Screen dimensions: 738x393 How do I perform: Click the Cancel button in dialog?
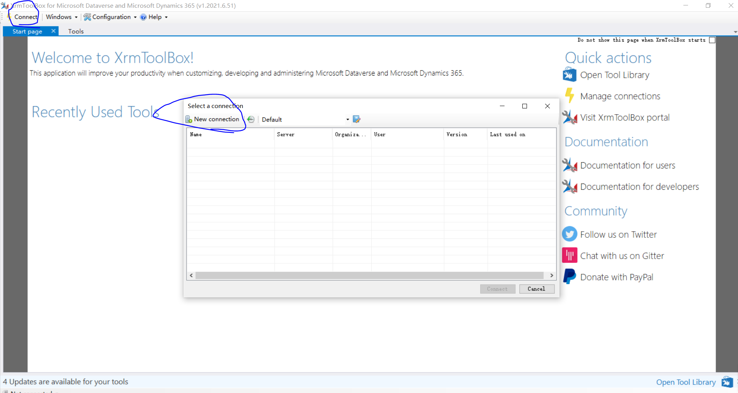(x=537, y=289)
